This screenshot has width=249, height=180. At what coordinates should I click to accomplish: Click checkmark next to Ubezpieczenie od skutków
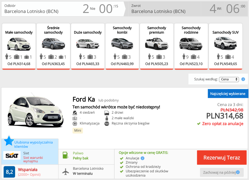point(122,171)
